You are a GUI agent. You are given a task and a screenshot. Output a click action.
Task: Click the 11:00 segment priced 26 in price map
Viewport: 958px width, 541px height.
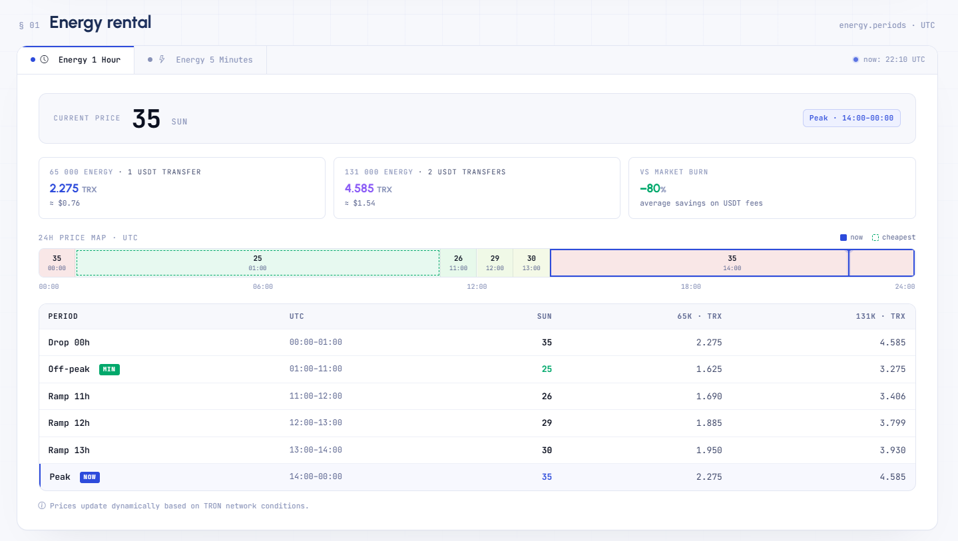pos(458,263)
